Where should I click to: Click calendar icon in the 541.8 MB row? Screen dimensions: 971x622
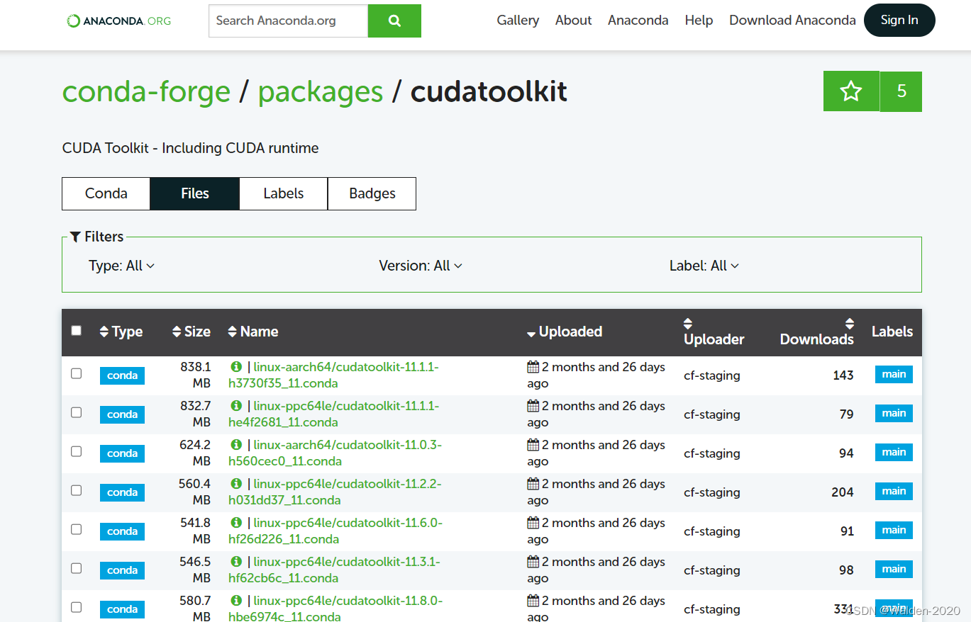[533, 523]
